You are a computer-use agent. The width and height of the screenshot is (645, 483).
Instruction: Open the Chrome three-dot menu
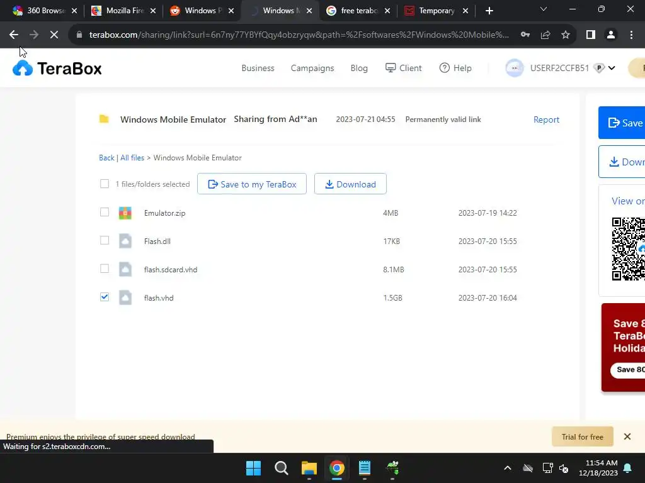pos(631,35)
